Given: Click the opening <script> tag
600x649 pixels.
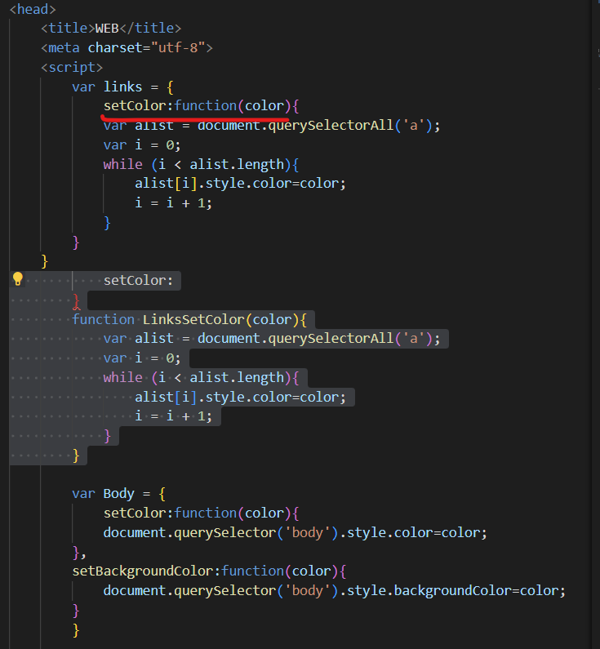Looking at the screenshot, I should pyautogui.click(x=72, y=67).
